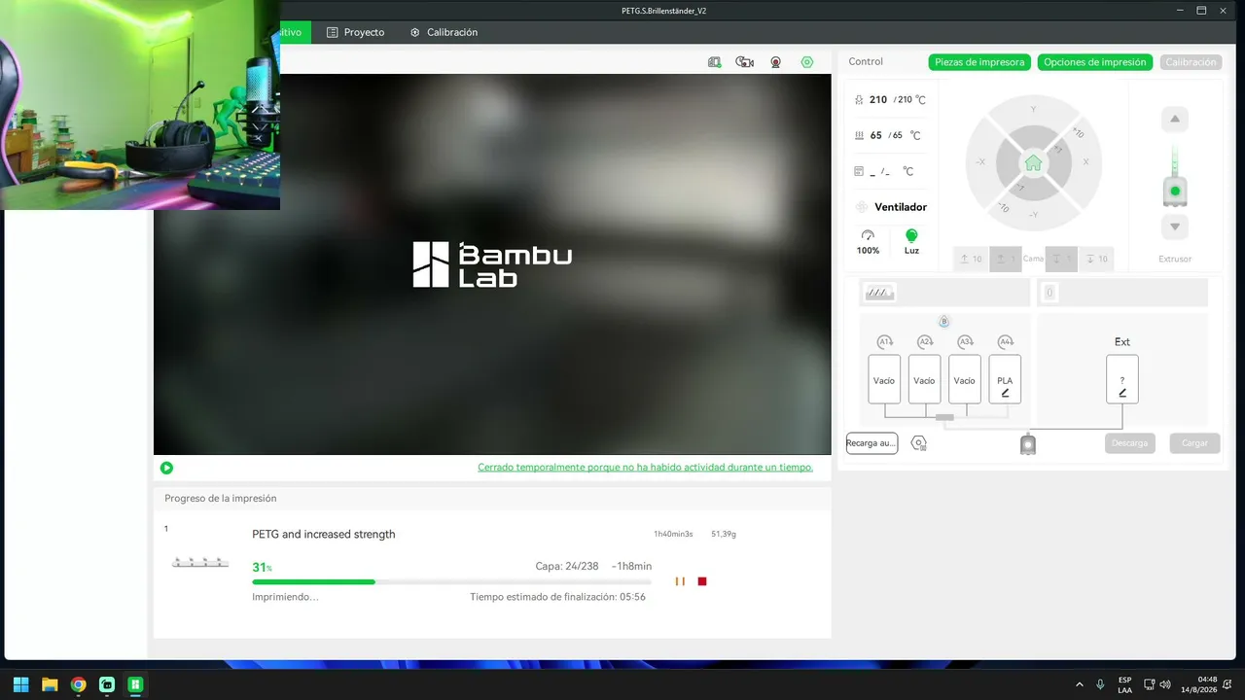Open the Ventilador fan controls

(891, 207)
